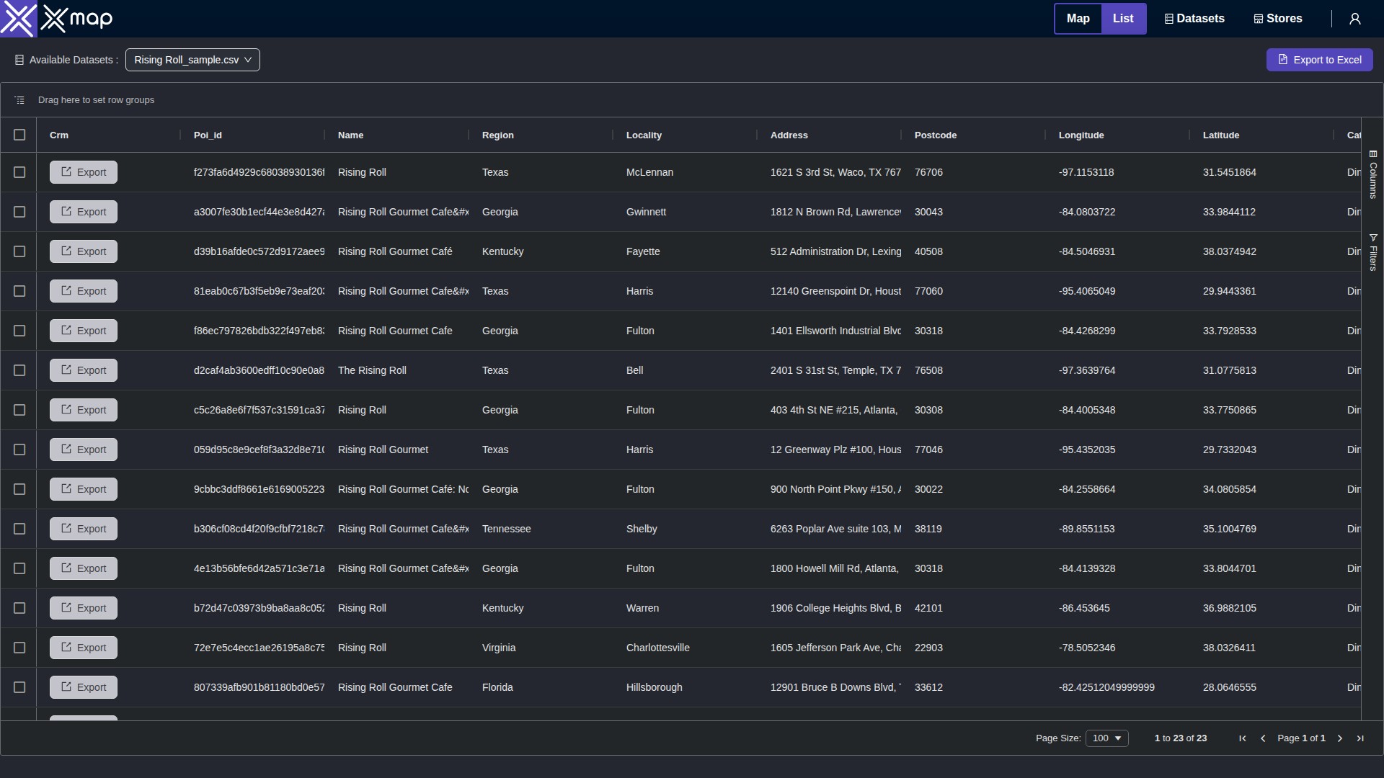Select the List view tab
The height and width of the screenshot is (778, 1384).
[x=1123, y=19]
